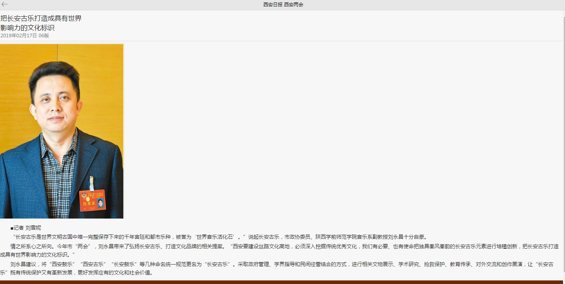
Task: Click the phrase 世界音乐活化石
Action: pyautogui.click(x=216, y=237)
